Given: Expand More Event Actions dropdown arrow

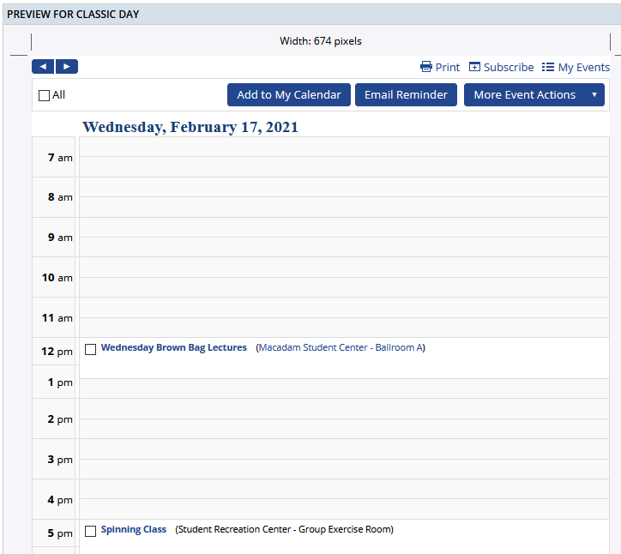Looking at the screenshot, I should click(x=594, y=94).
